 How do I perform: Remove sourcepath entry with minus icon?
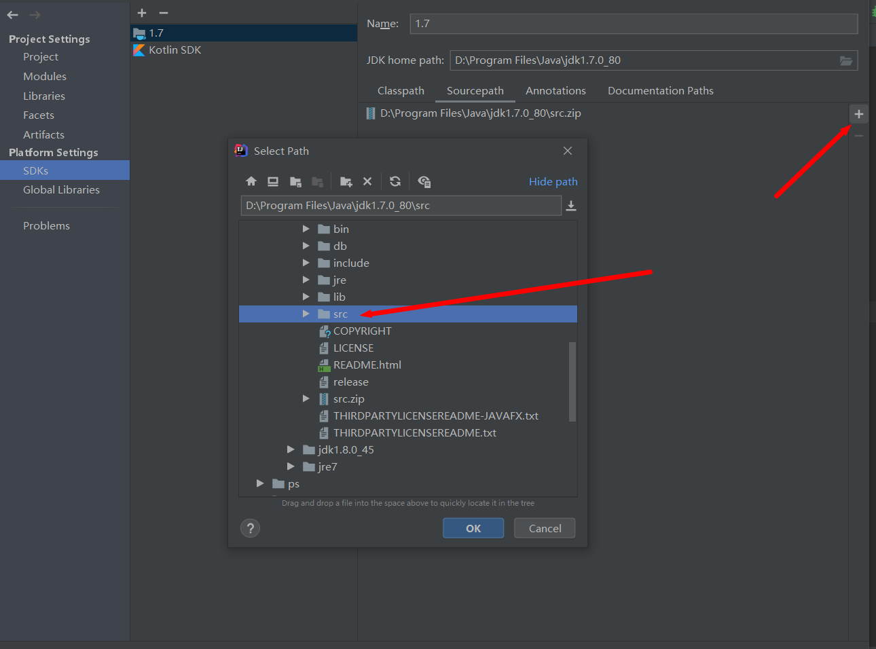(x=859, y=136)
